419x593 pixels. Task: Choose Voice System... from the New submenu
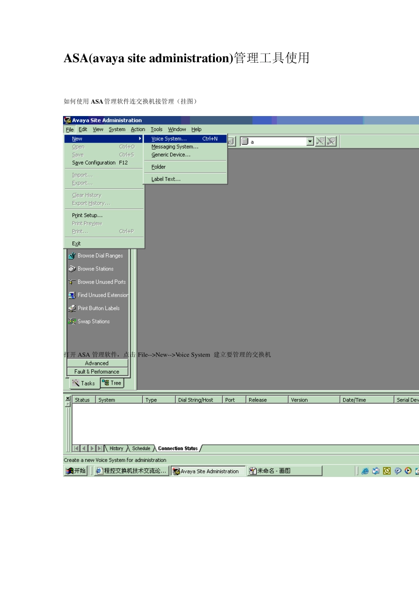coord(169,139)
